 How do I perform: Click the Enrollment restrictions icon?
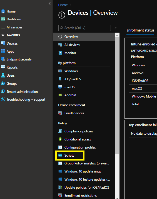tap(60, 195)
